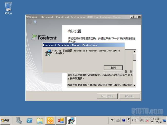Open Windows Explorer folder icon on the taskbar
The image size is (167, 125).
click(x=40, y=121)
